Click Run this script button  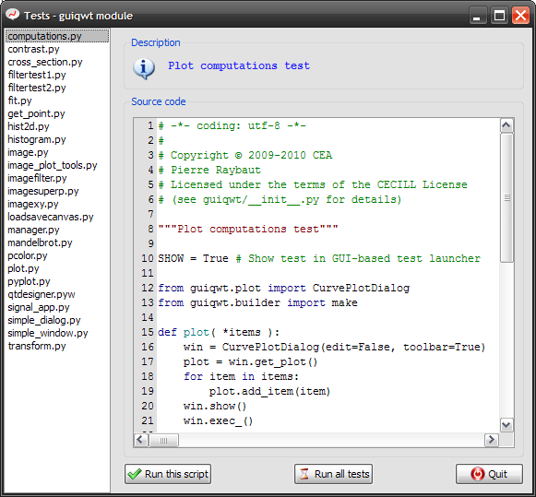click(168, 474)
